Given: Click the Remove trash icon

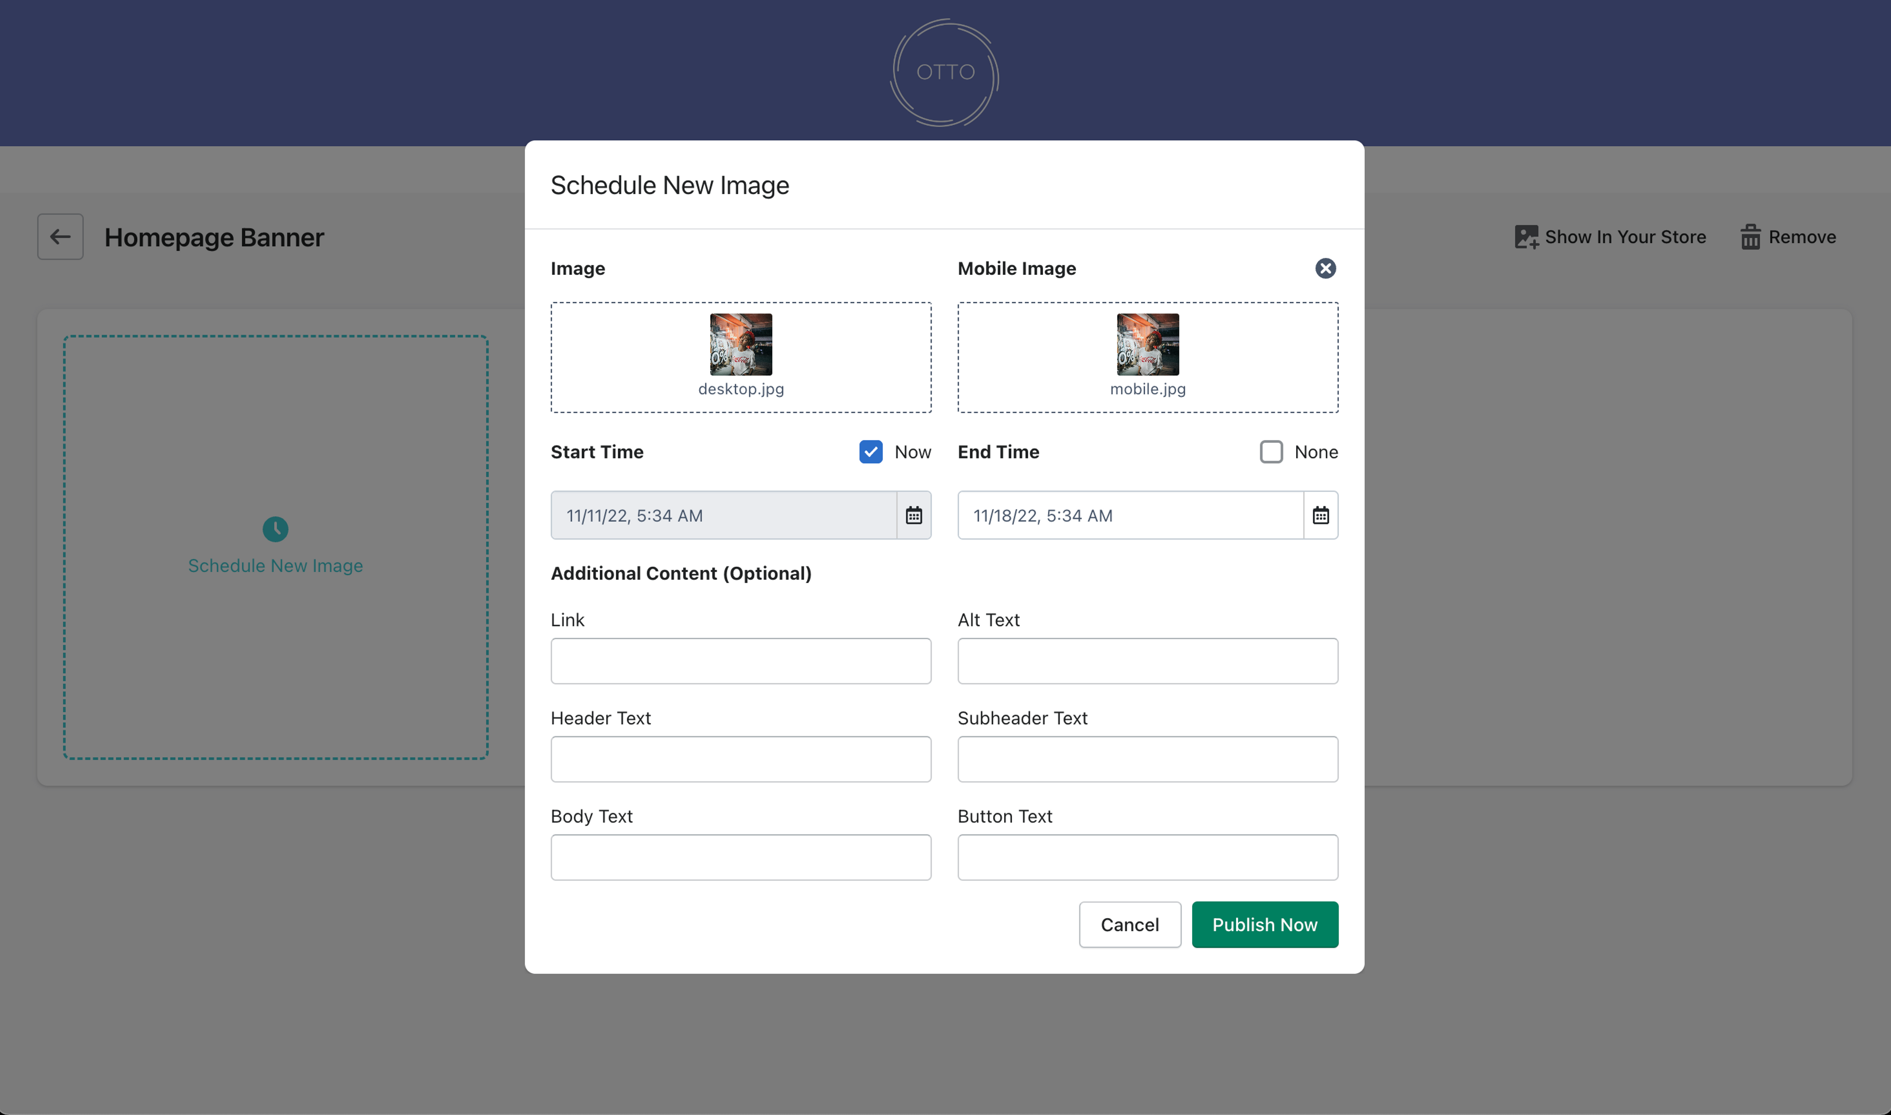Looking at the screenshot, I should click(1750, 237).
